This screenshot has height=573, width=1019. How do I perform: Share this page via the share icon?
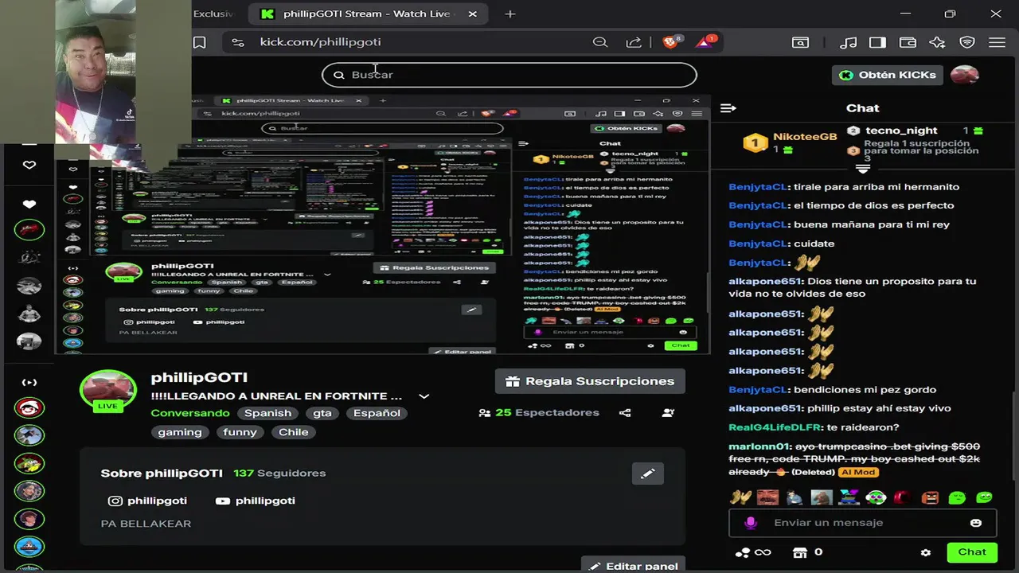(634, 42)
